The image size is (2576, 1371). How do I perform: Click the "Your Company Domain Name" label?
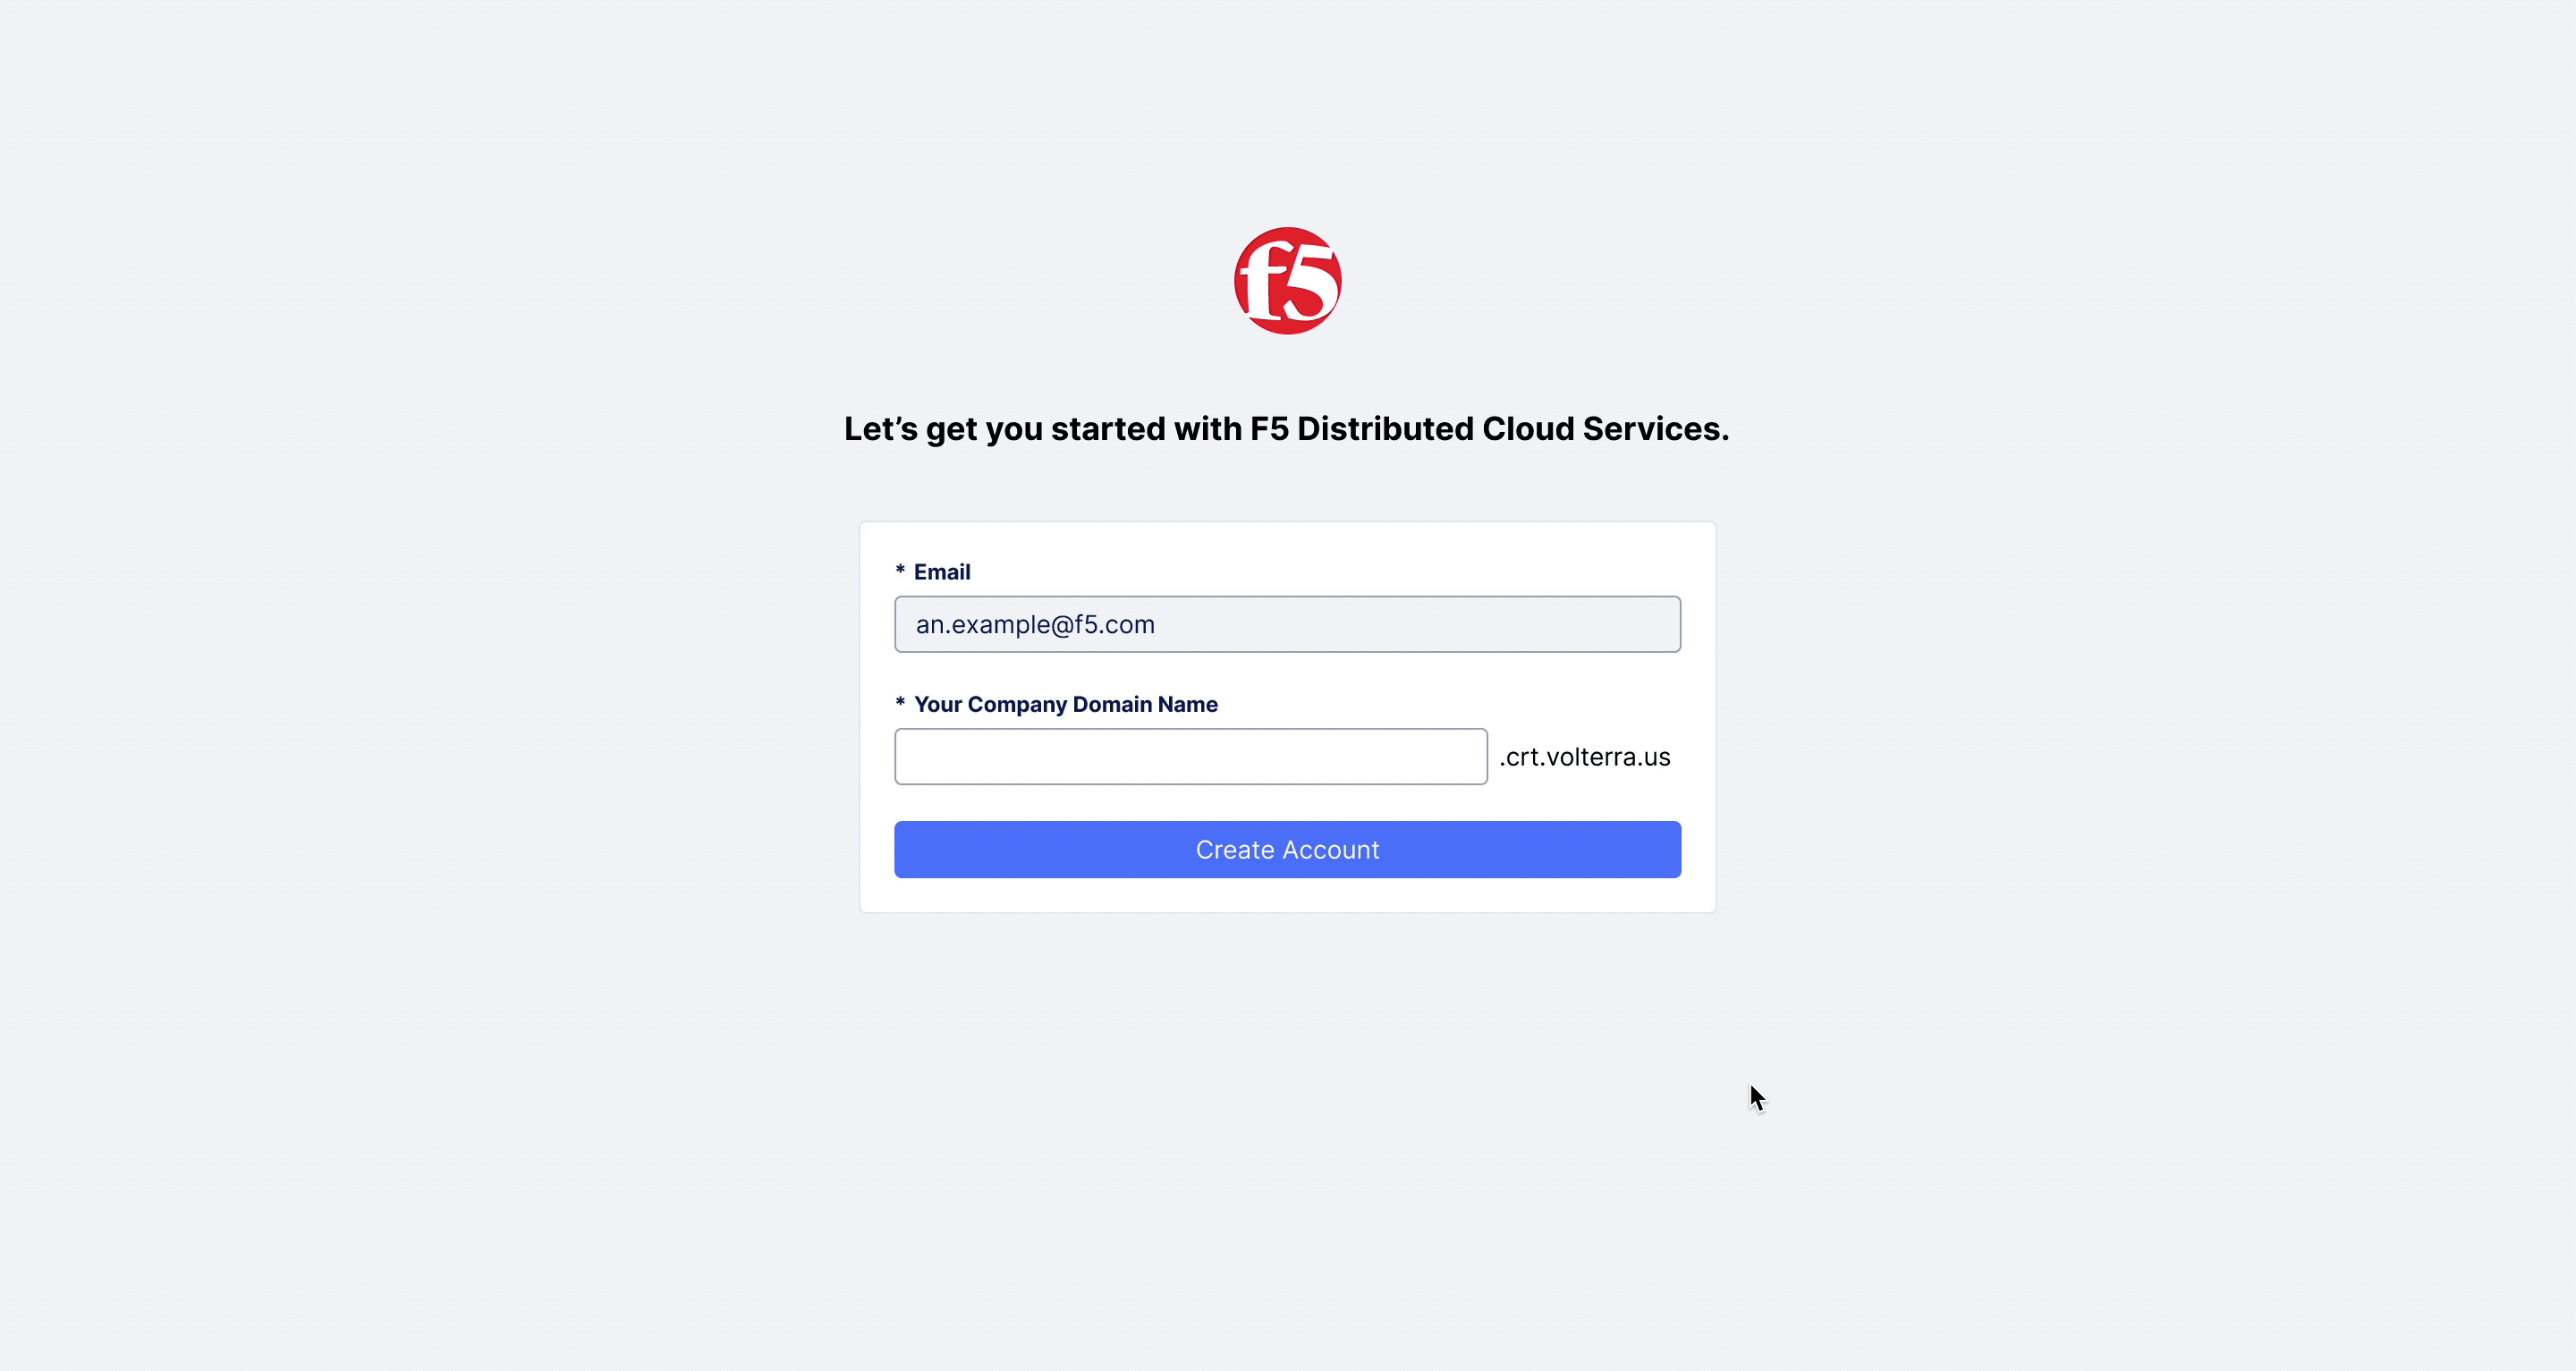pos(1065,704)
